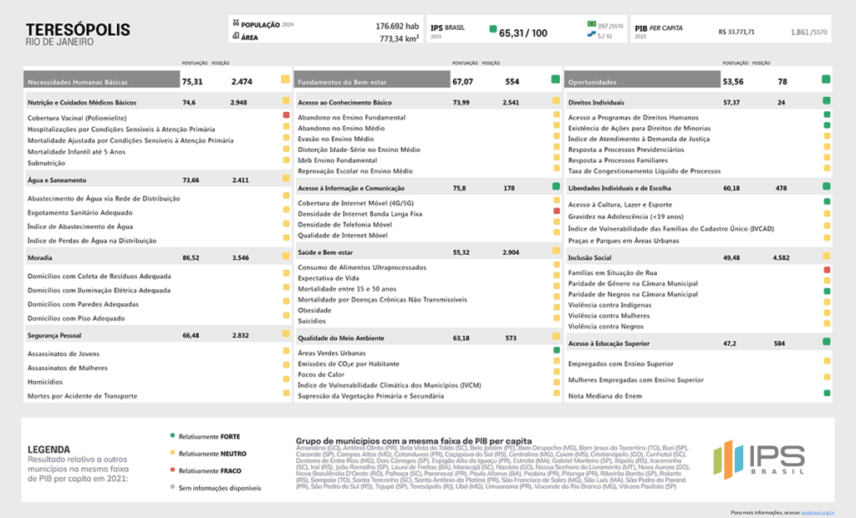Image resolution: width=856 pixels, height=518 pixels.
Task: Click red indicator for Densidade de Internet Banda Larga Fixa
Action: click(x=556, y=211)
